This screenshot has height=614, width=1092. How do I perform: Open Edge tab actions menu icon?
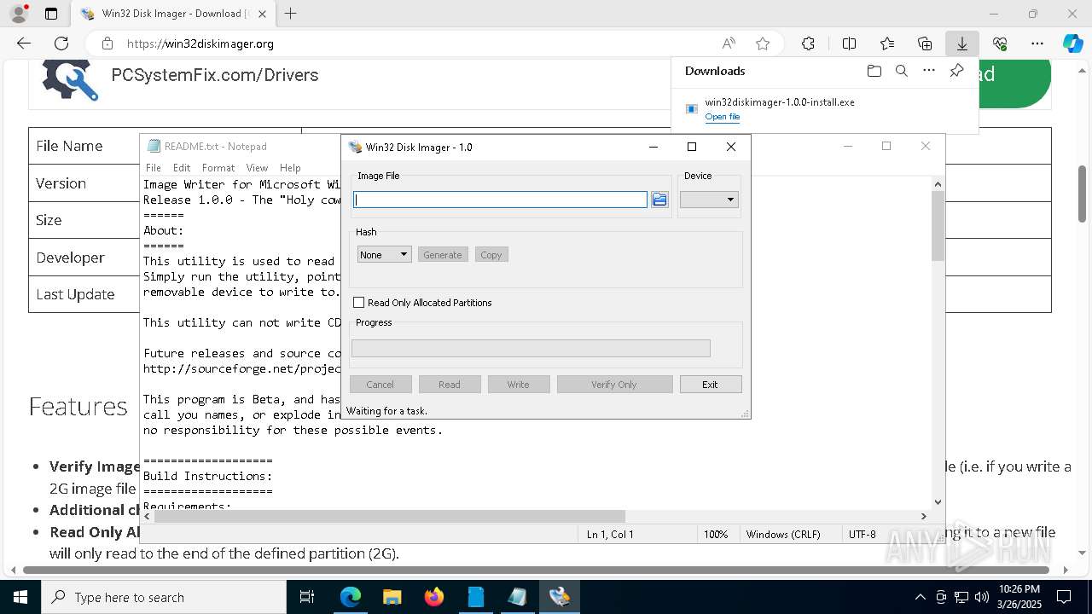[x=51, y=14]
